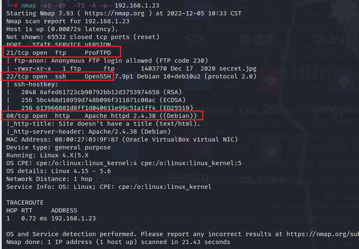Image resolution: width=359 pixels, height=249 pixels.
Task: Click the nmap command name in prompt
Action: click(29, 5)
